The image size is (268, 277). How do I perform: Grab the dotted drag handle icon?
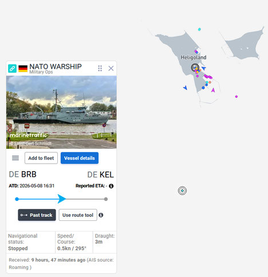pyautogui.click(x=100, y=68)
